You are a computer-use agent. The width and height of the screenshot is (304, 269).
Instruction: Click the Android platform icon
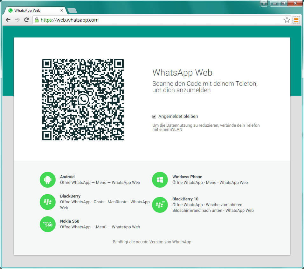point(48,180)
